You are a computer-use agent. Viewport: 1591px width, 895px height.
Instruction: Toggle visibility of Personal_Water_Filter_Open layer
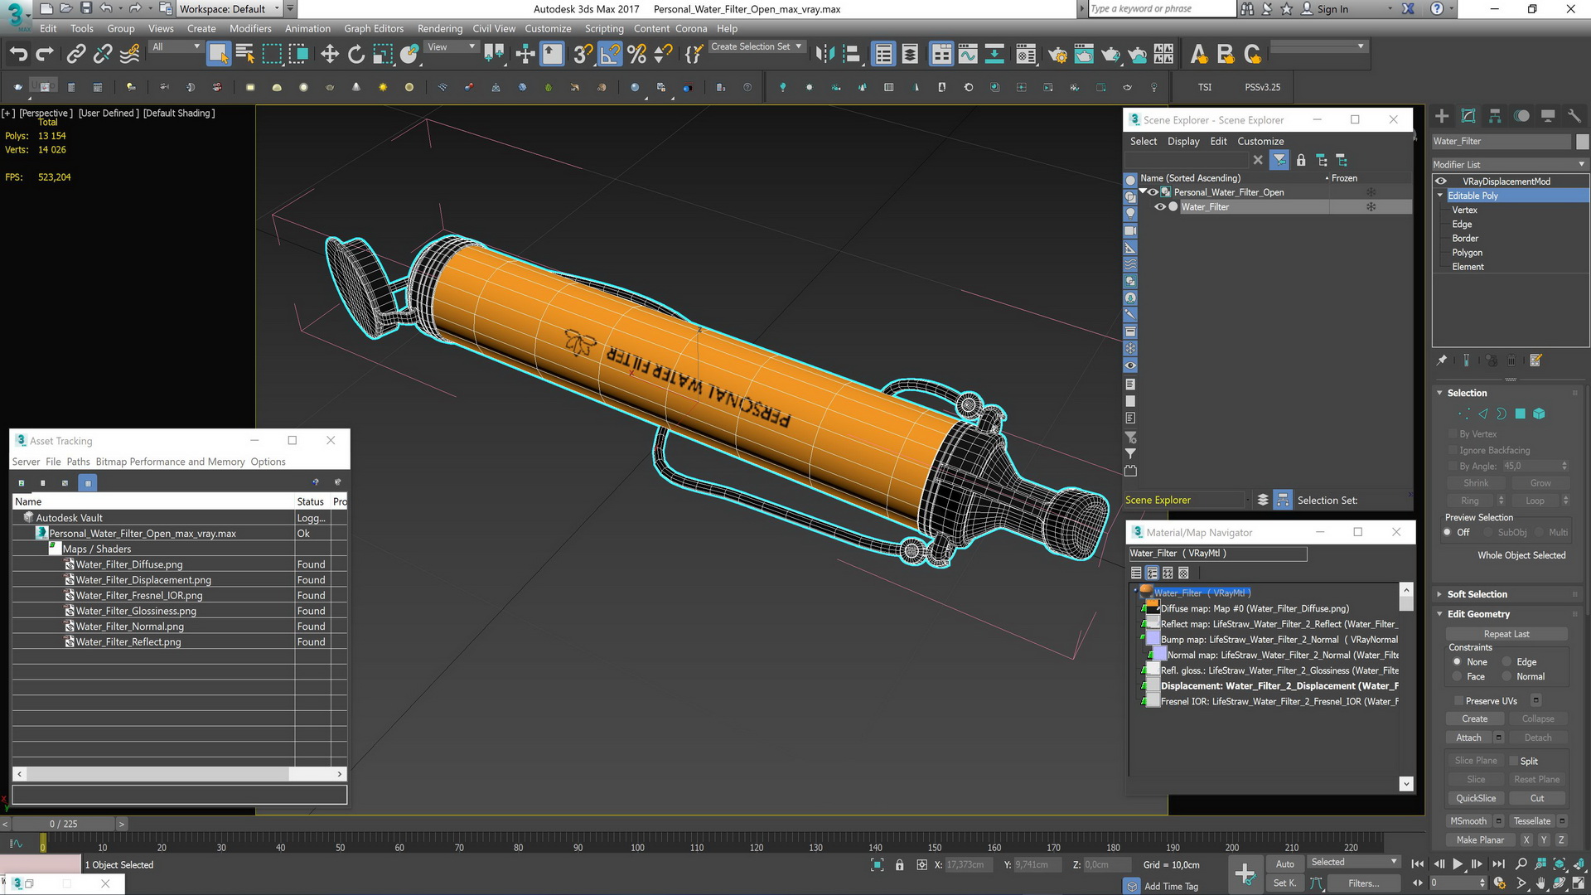coord(1153,192)
